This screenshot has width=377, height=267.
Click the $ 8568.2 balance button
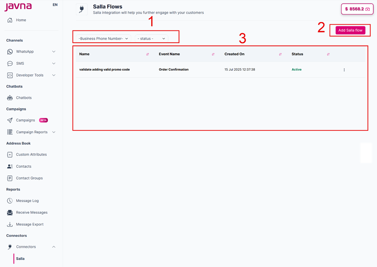pos(357,9)
